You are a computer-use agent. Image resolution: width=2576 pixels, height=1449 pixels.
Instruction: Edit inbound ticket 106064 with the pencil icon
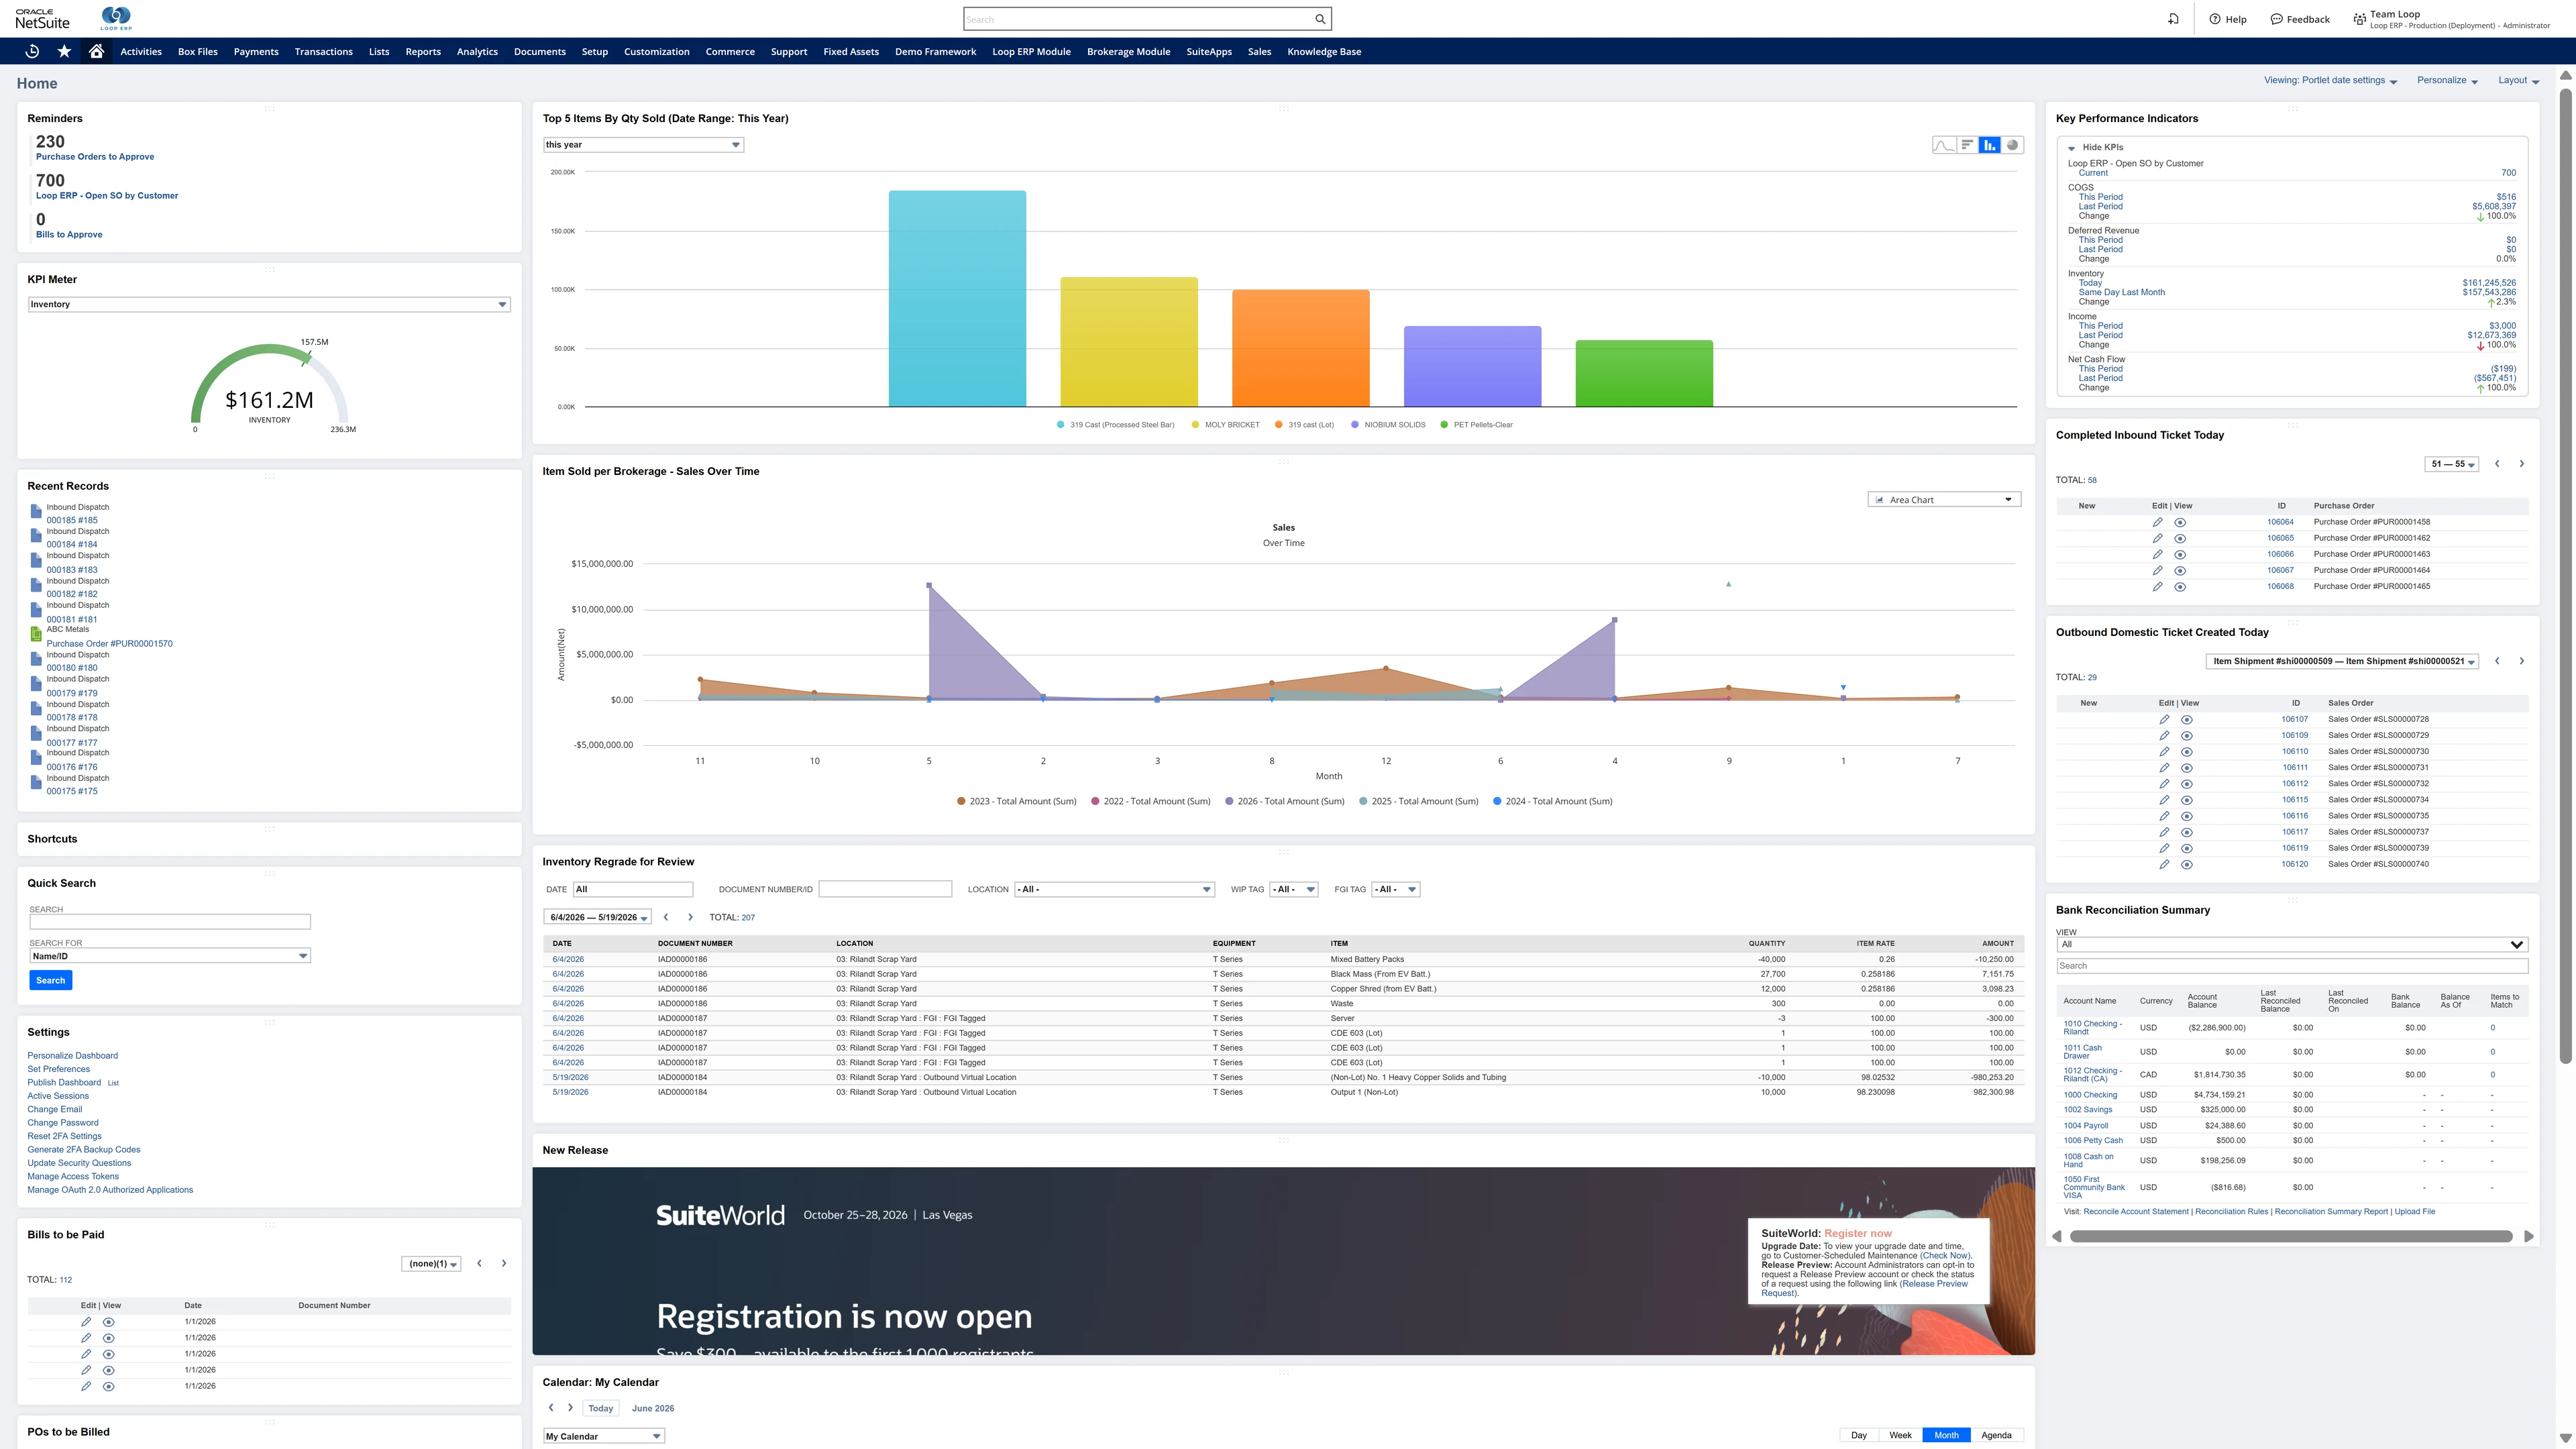tap(2158, 522)
